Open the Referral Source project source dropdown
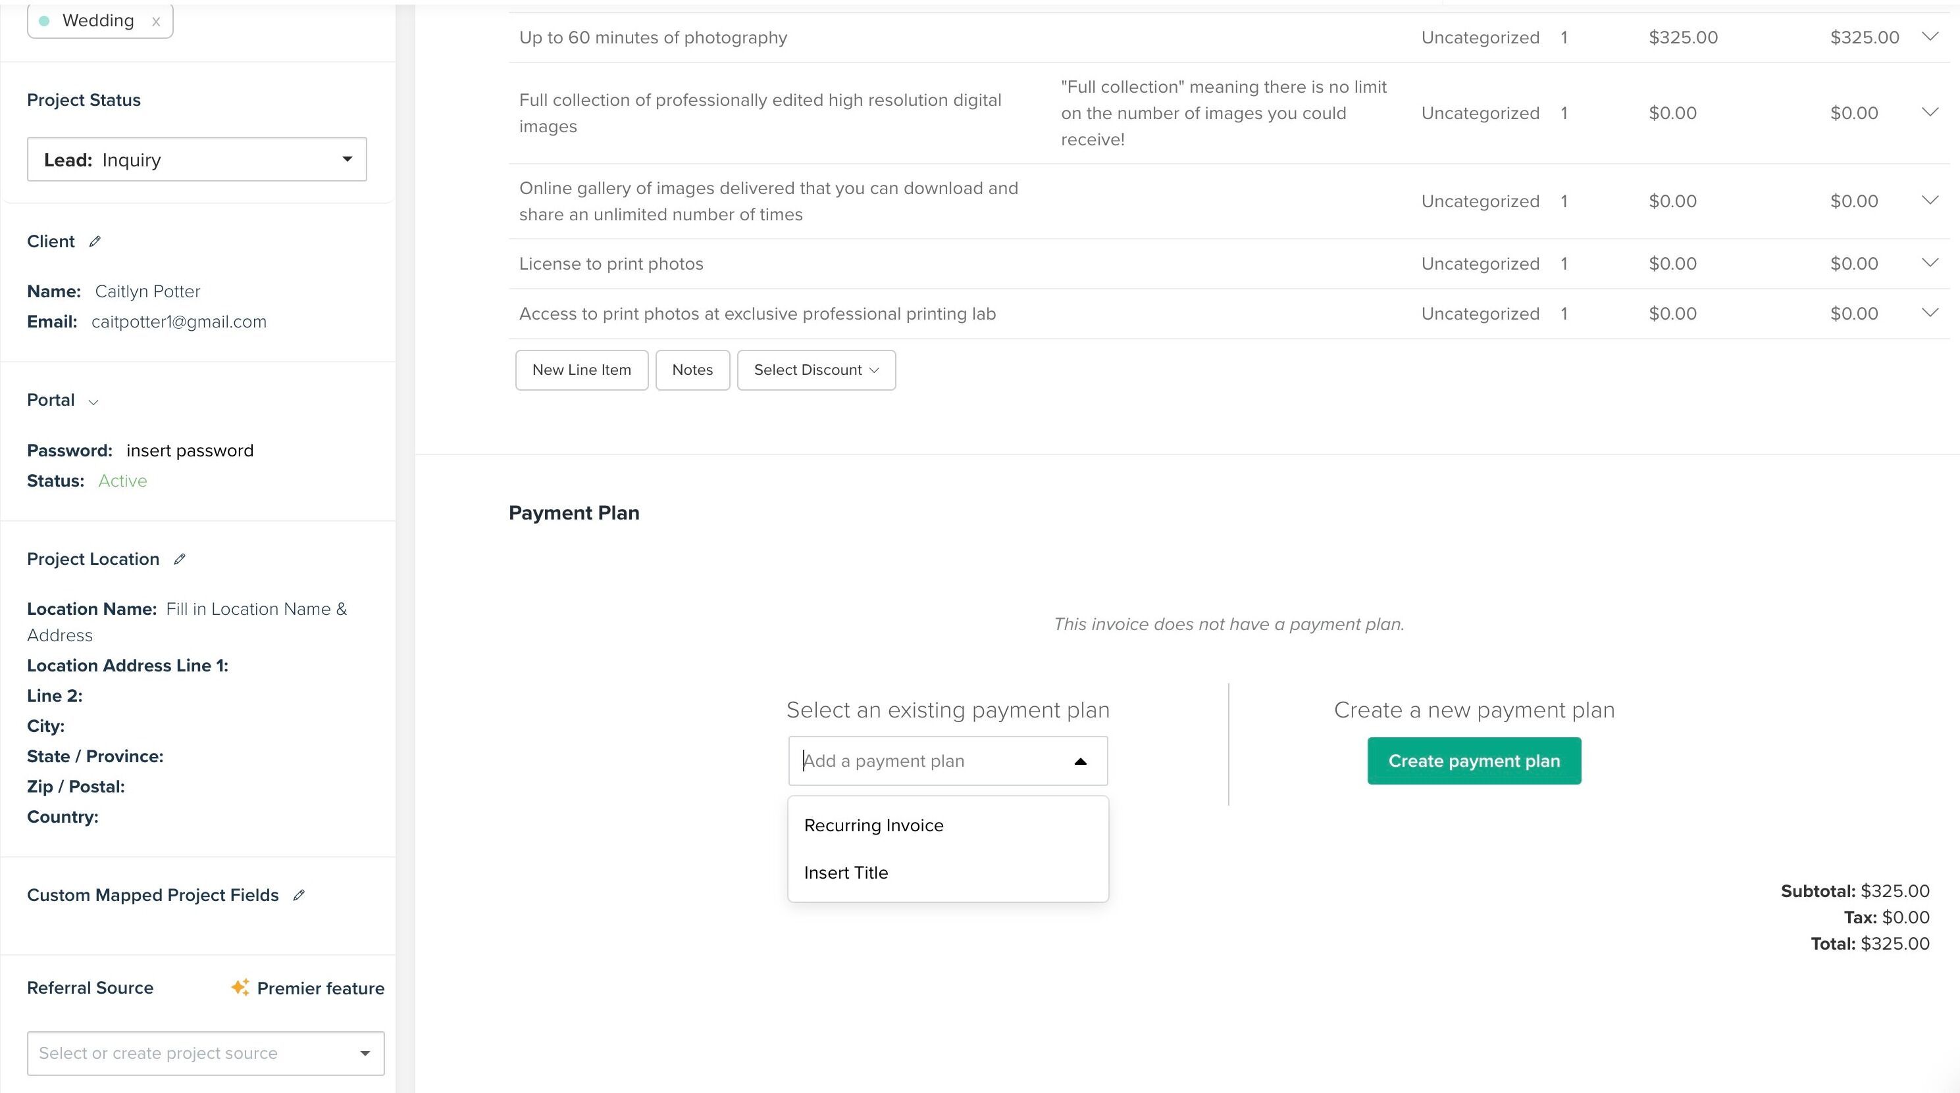The image size is (1960, 1093). pyautogui.click(x=205, y=1054)
